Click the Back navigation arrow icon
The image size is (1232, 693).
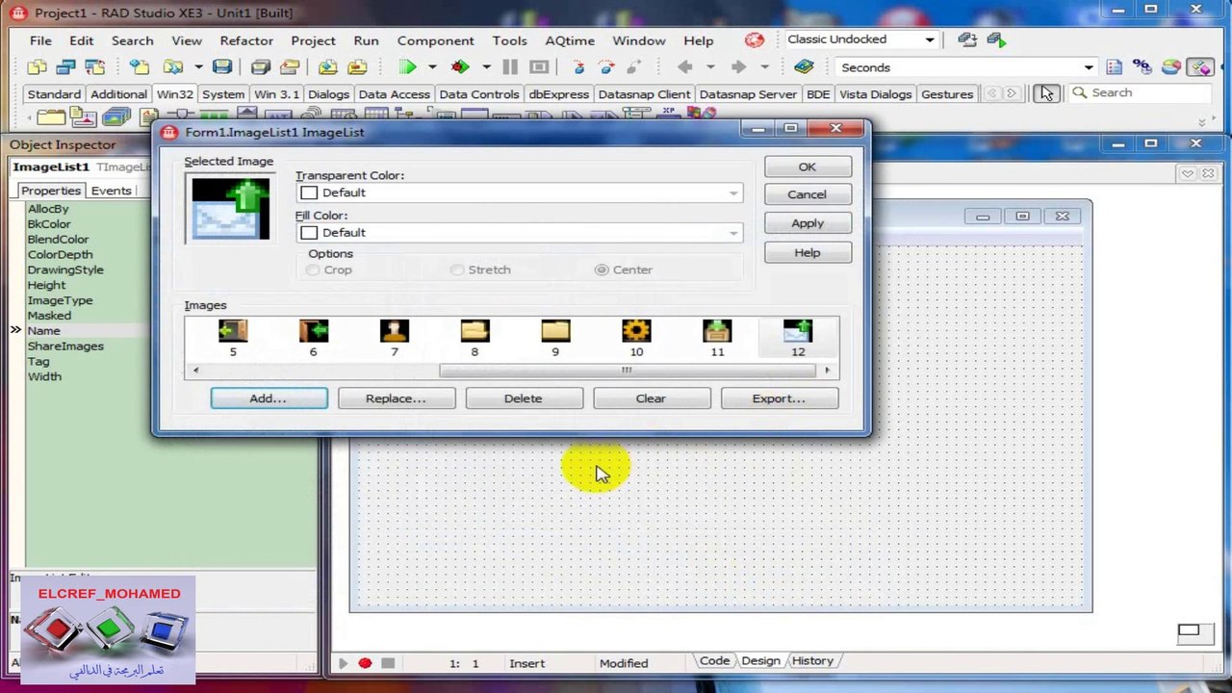tap(685, 67)
